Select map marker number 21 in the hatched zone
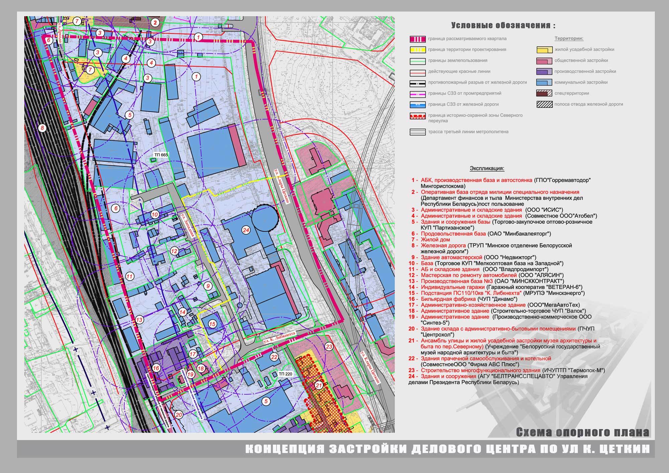669x473 pixels. [319, 386]
